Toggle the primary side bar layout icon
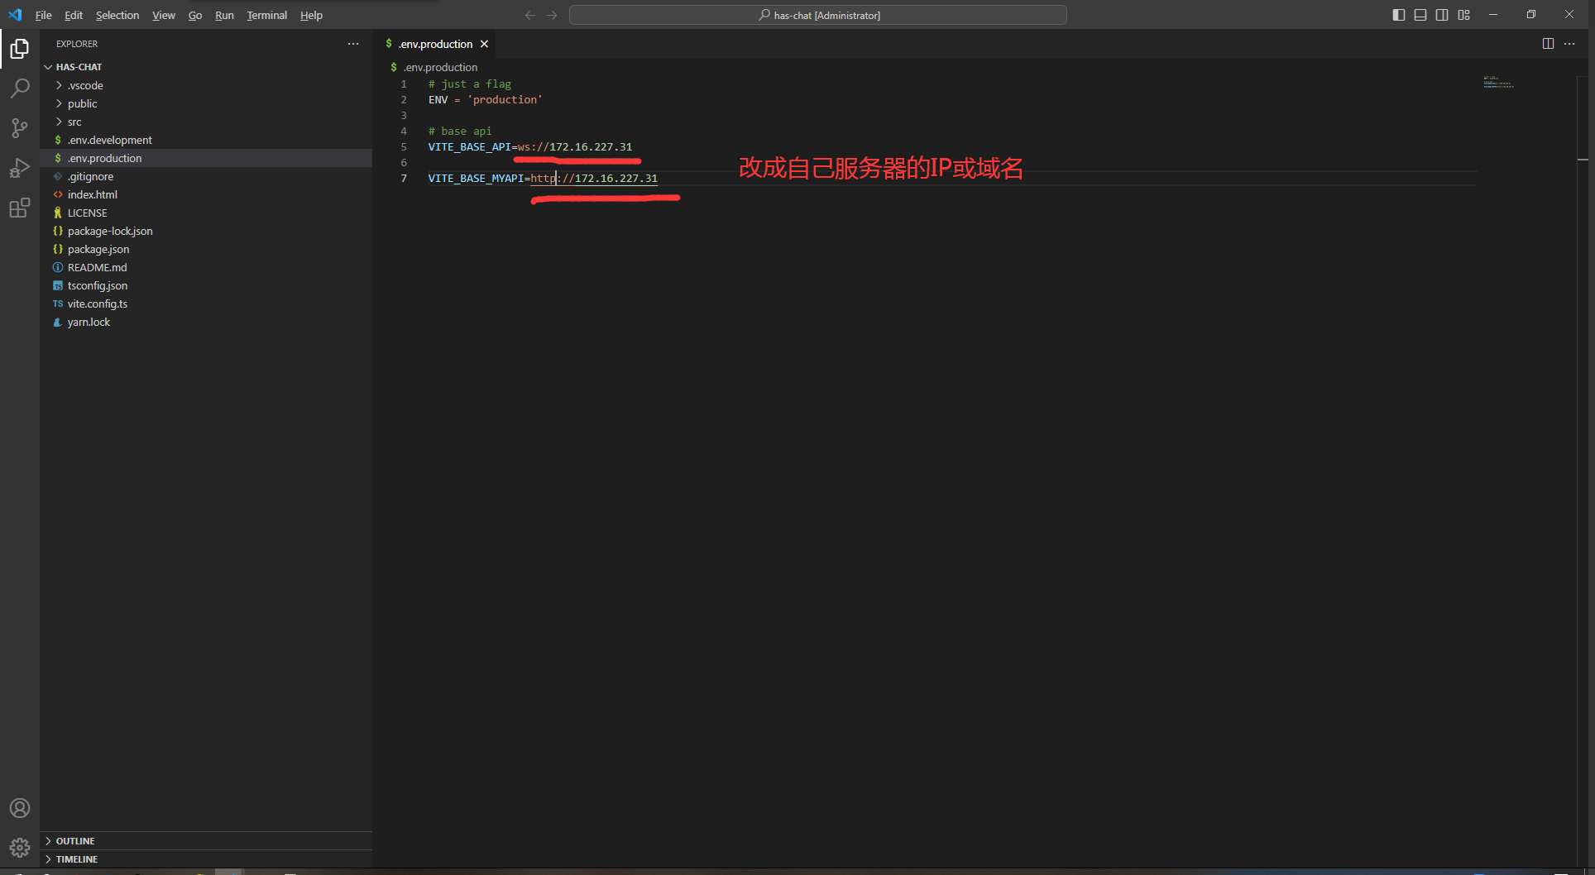The image size is (1595, 875). [x=1399, y=15]
